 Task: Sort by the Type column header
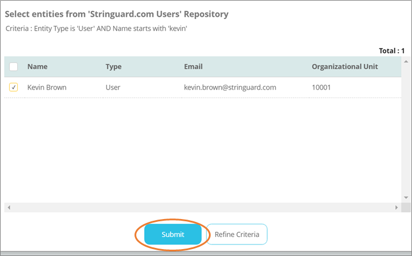pos(113,66)
